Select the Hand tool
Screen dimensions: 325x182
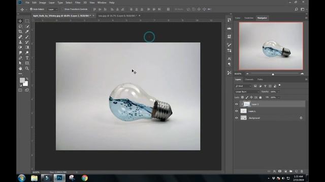20,68
